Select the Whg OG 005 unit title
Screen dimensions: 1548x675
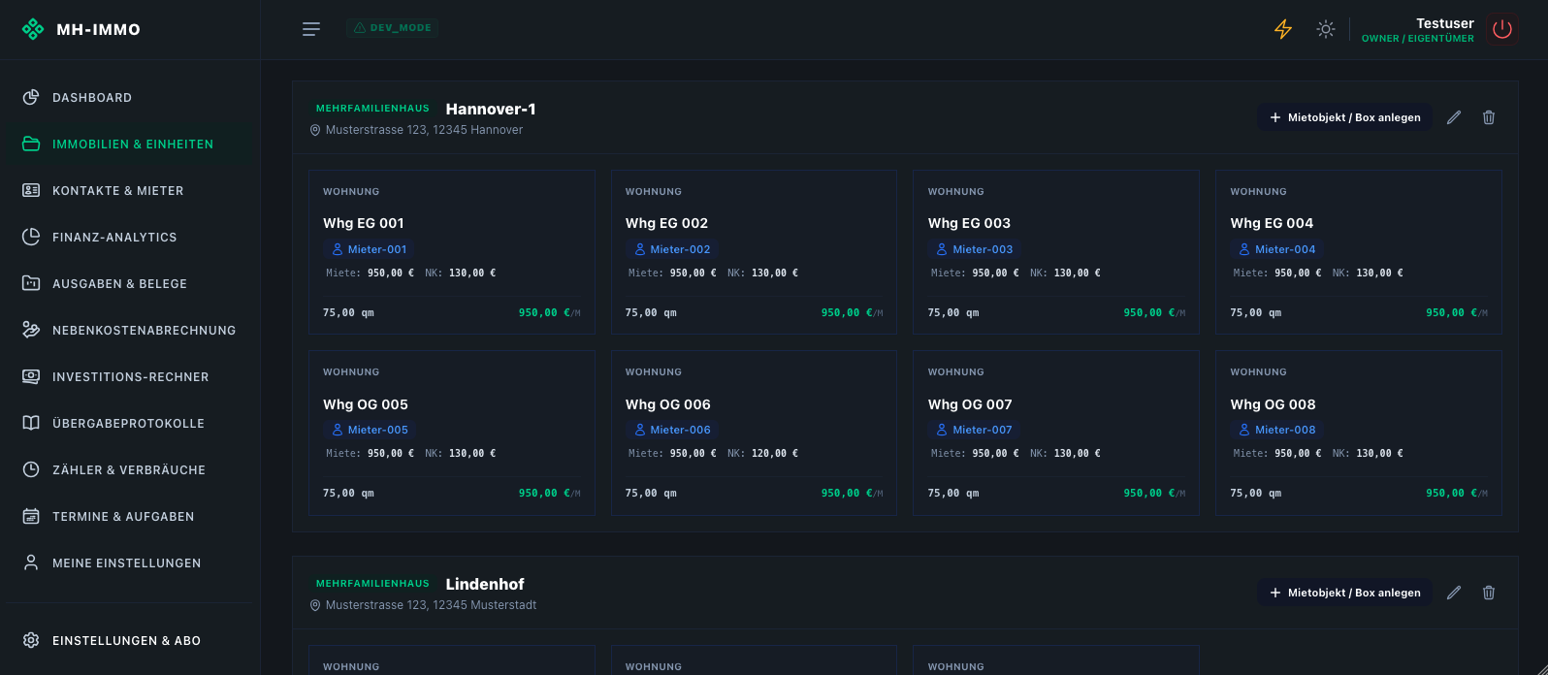pyautogui.click(x=366, y=404)
